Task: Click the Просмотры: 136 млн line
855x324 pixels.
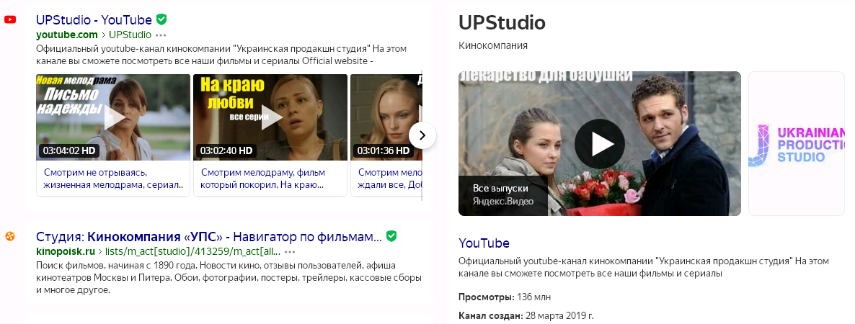Action: 505,297
